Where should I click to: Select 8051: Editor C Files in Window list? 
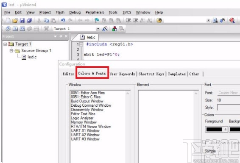coord(86,97)
